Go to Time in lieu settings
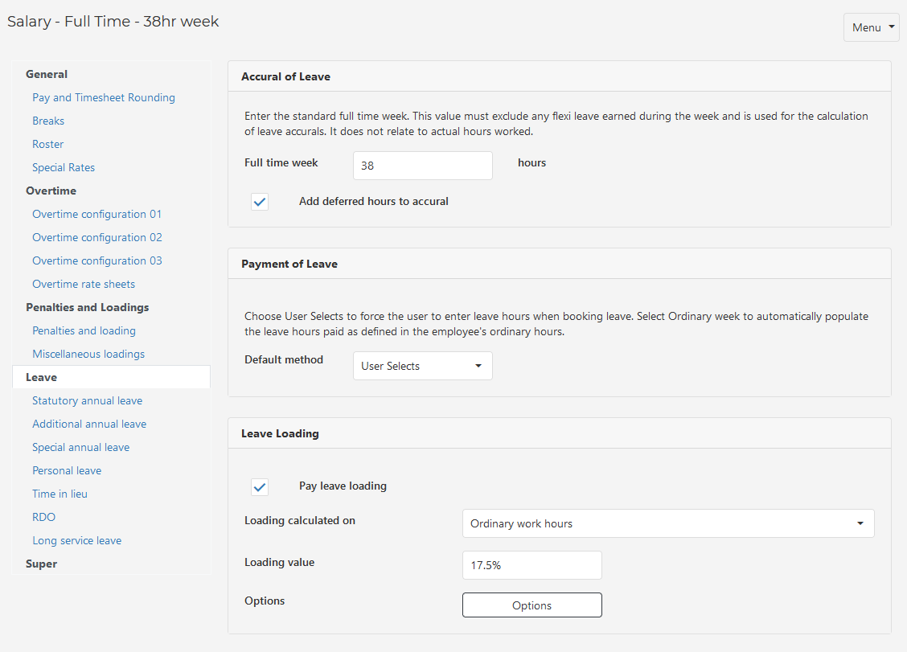The width and height of the screenshot is (907, 652). [x=60, y=494]
